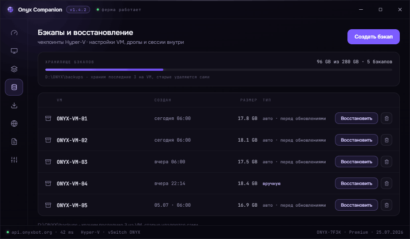410x239 pixels.
Task: Open the dashboard gauge sidebar icon
Action: point(14,33)
